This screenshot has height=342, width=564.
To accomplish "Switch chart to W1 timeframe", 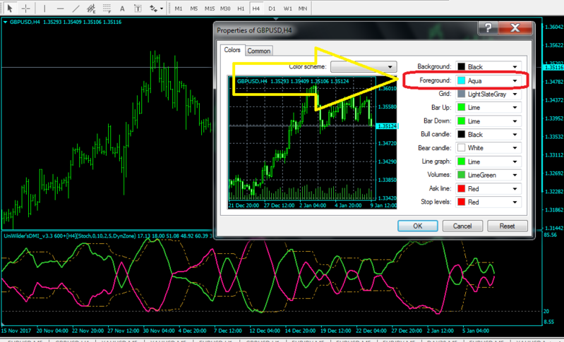I will [x=288, y=8].
